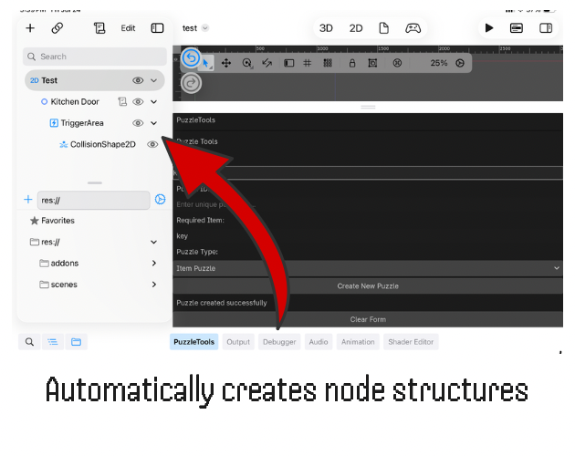
Task: Switch to 2D workspace
Action: 356,28
